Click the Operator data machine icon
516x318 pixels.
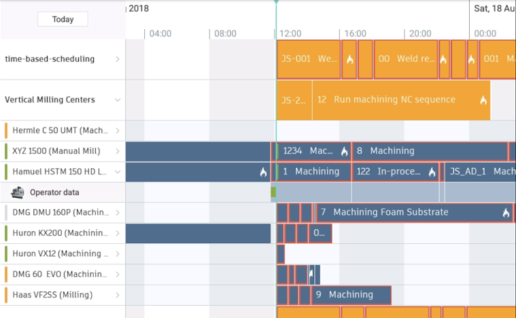coord(18,192)
